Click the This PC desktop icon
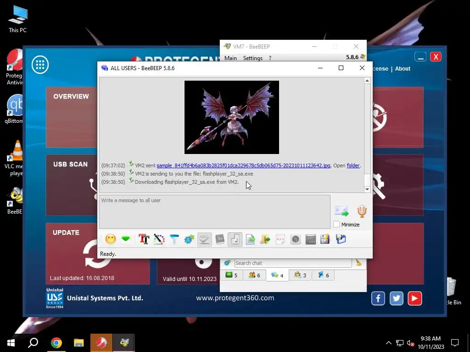Screen dimensions: 470x352 click(18, 18)
